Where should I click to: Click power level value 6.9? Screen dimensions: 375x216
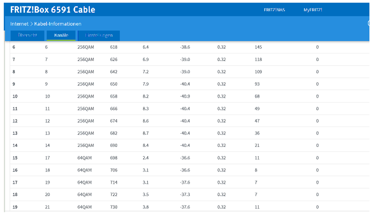tap(146, 60)
